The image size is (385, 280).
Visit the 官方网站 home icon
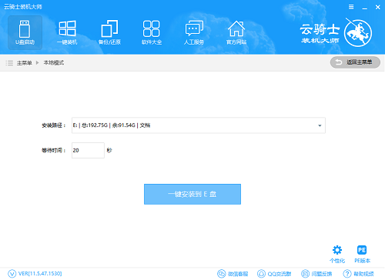click(x=236, y=32)
